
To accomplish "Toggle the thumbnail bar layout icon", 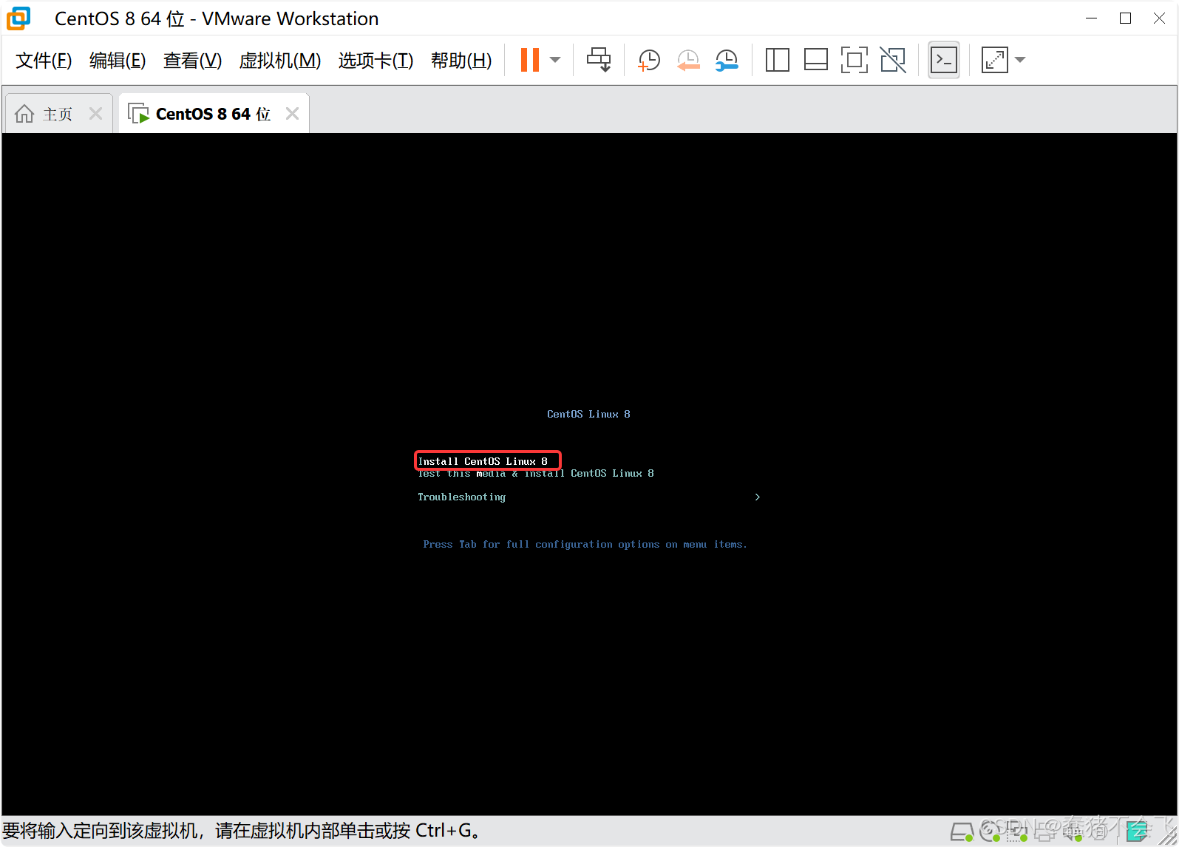I will pyautogui.click(x=815, y=60).
